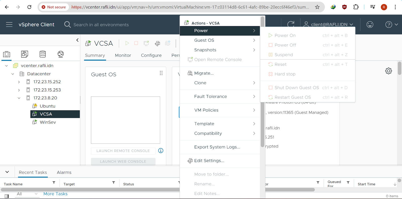Switch to the Alarms tab
Image resolution: width=402 pixels, height=199 pixels.
pos(64,172)
